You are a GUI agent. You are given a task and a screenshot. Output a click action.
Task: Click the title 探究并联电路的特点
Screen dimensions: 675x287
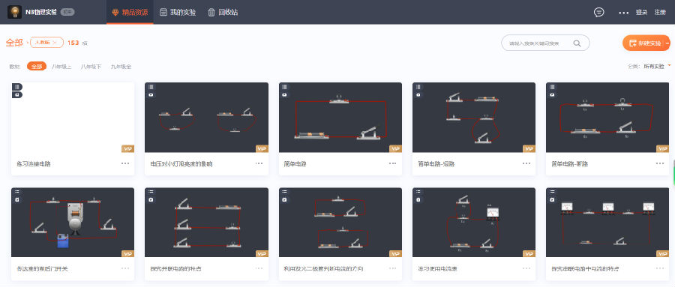[x=175, y=269]
